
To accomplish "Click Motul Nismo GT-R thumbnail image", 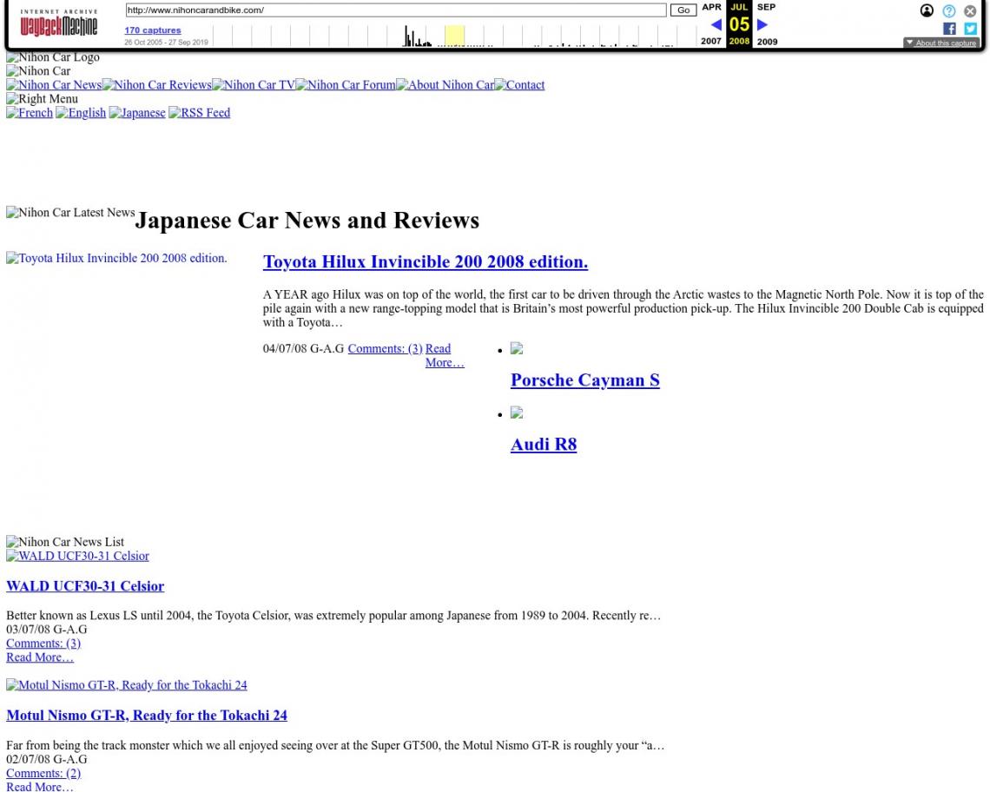I will 127,684.
